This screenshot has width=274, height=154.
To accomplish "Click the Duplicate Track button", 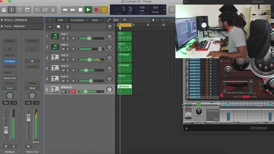I will pos(59,27).
